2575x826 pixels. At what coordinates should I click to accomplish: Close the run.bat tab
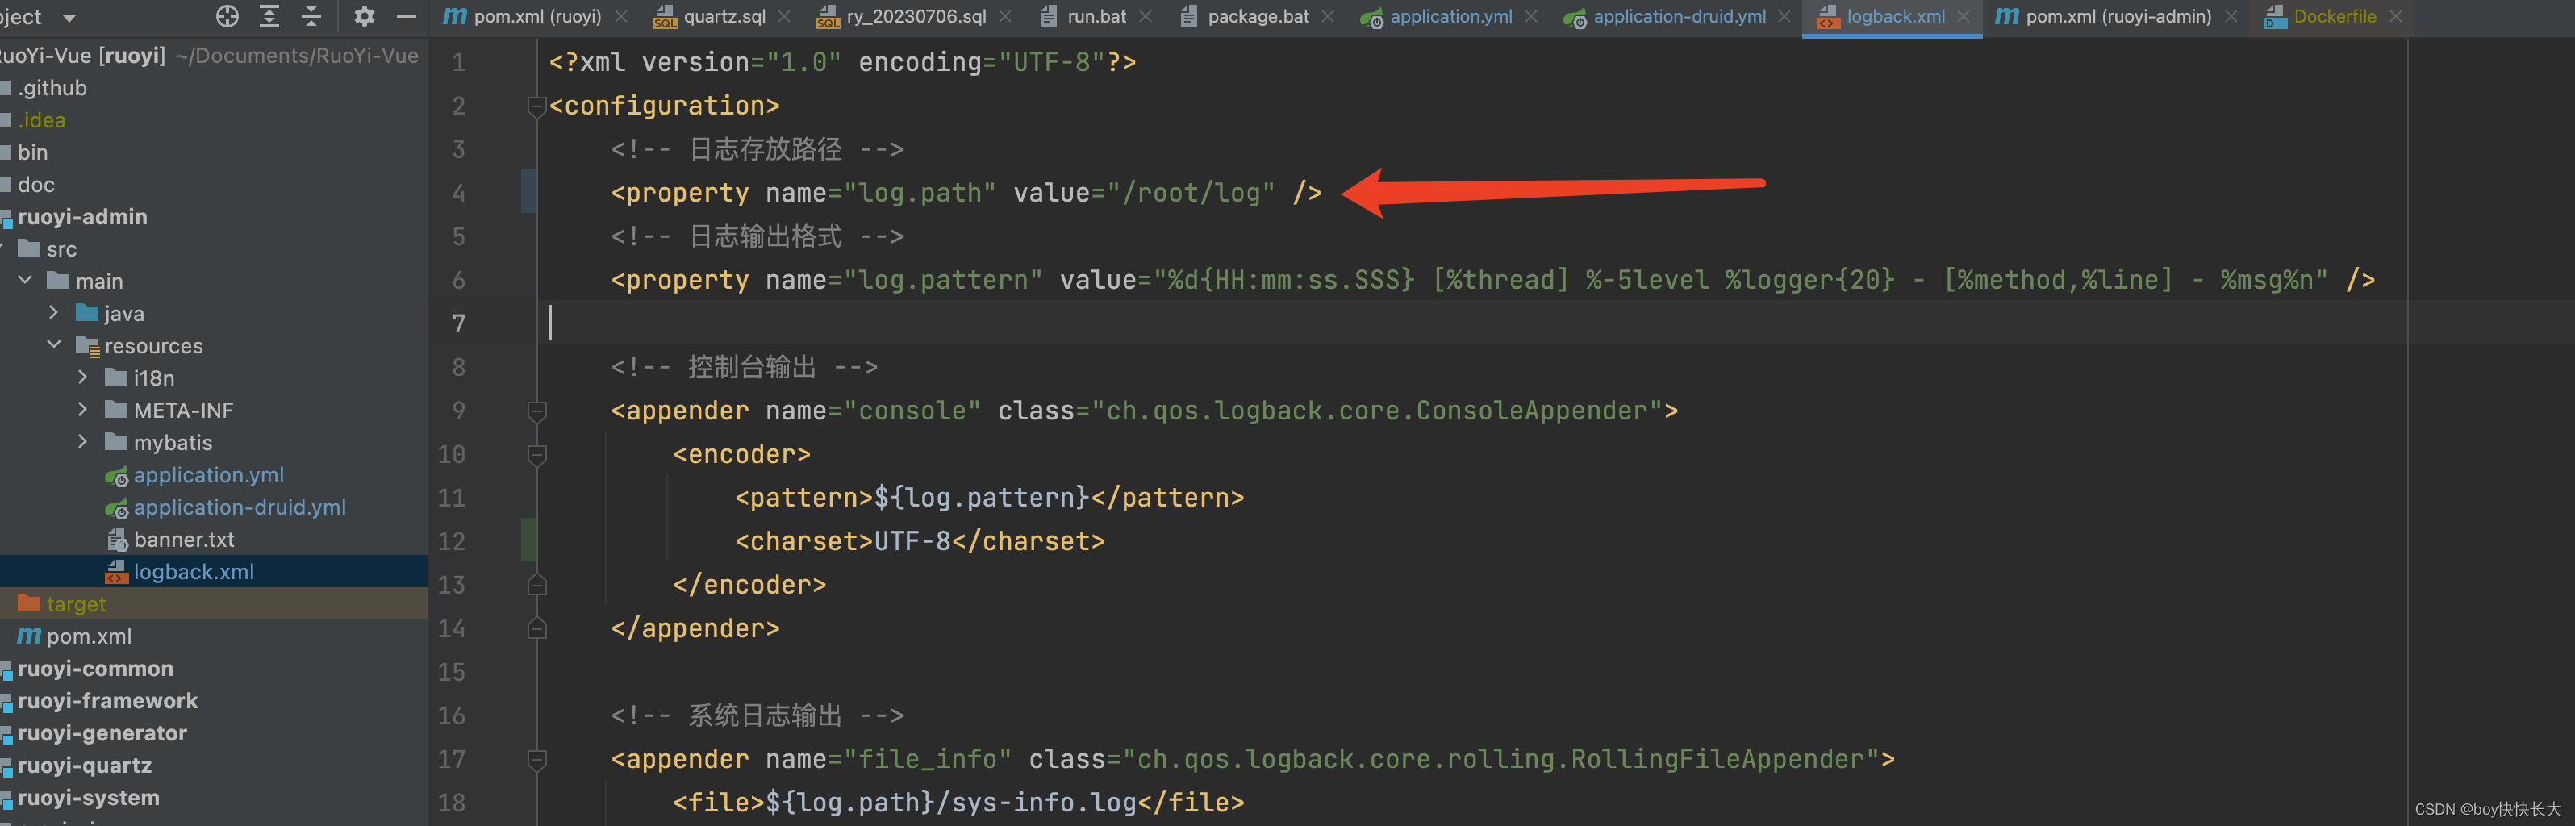(1146, 17)
